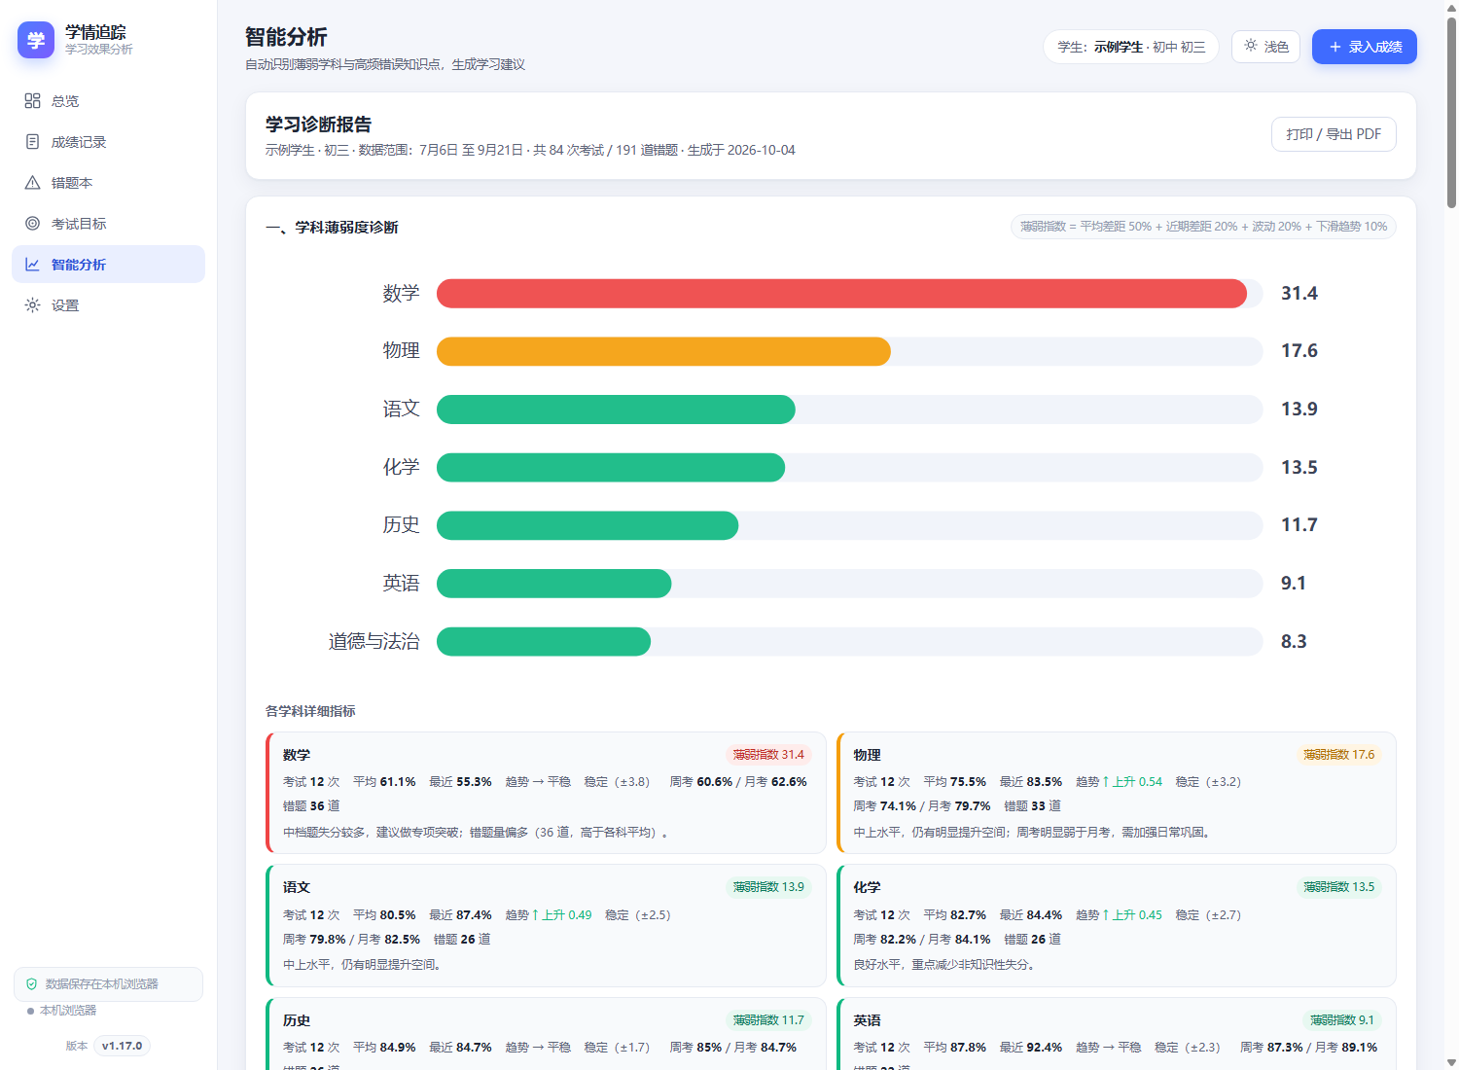Click the 学情追踪 app logo

36,40
